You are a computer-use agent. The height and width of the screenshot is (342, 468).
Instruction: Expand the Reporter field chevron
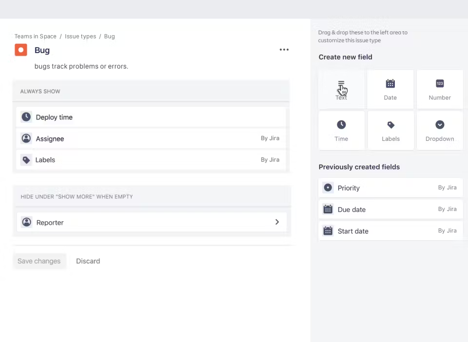click(x=277, y=222)
